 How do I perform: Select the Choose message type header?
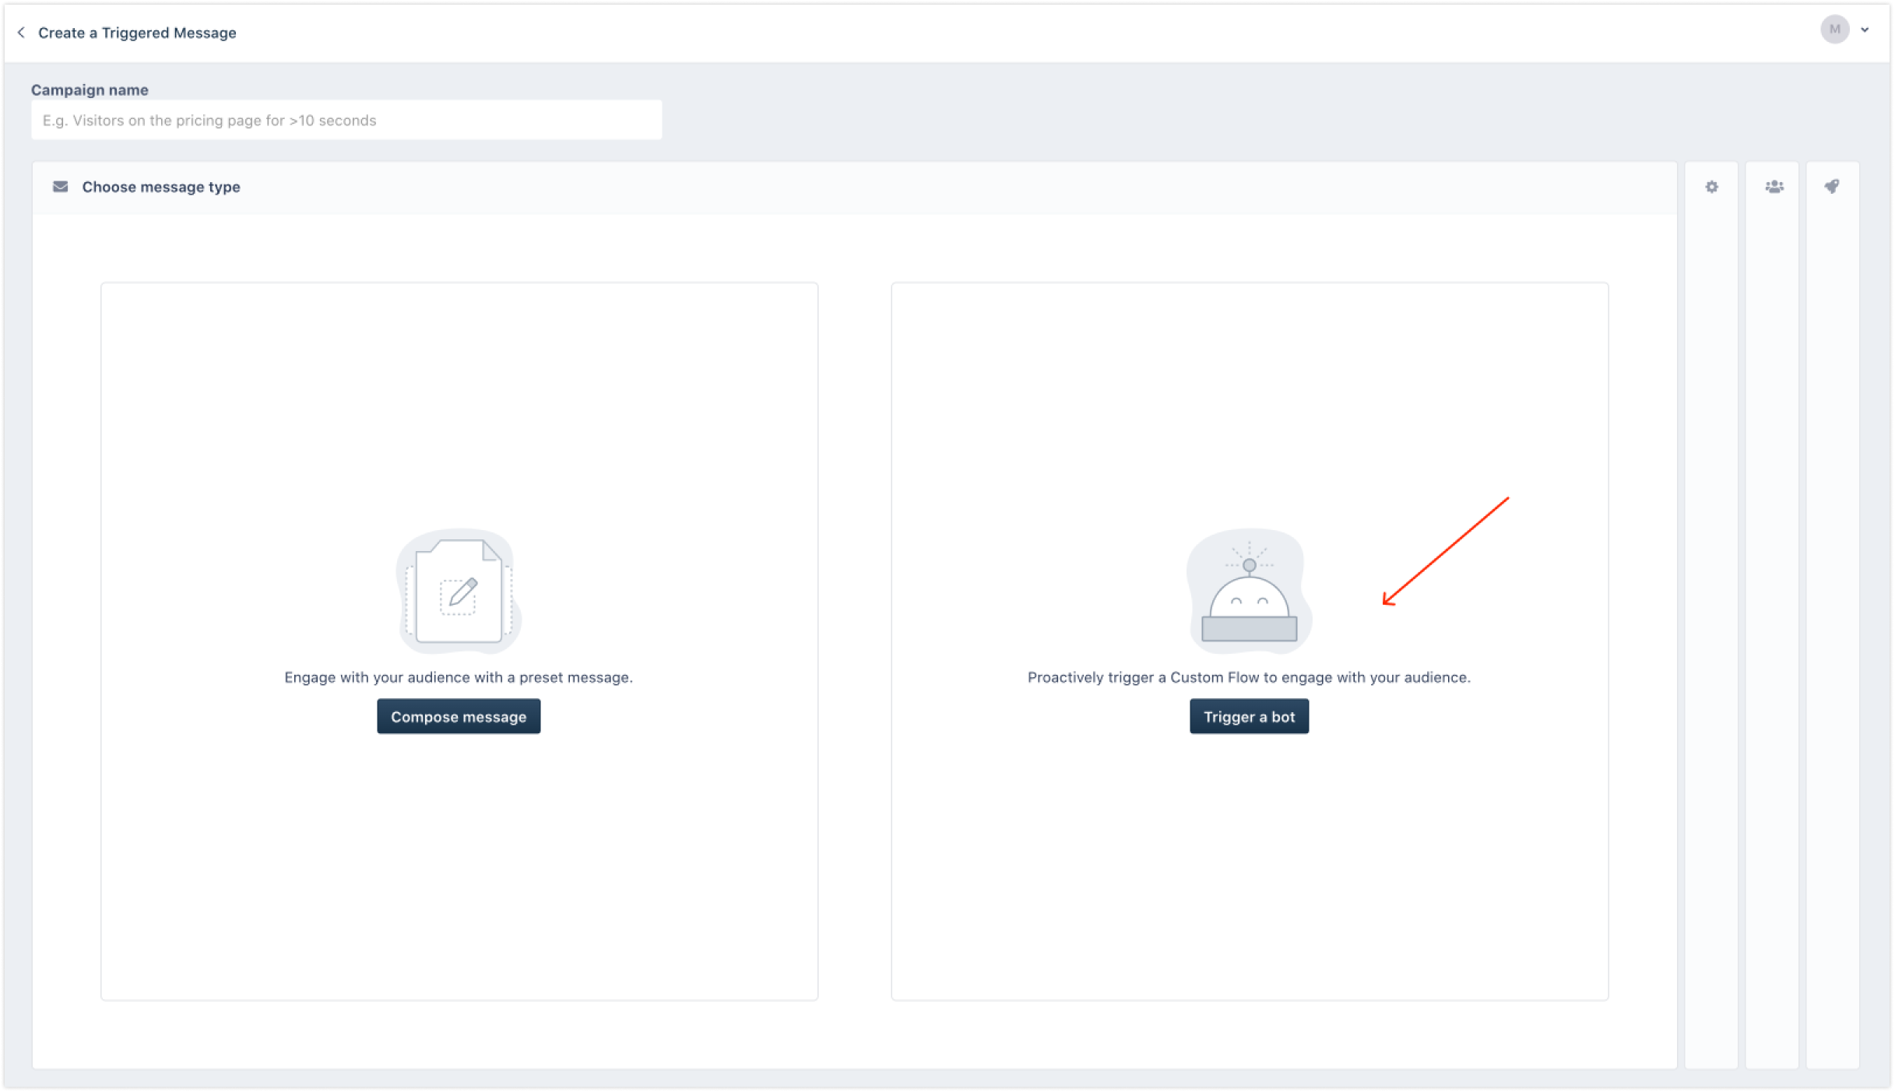(x=161, y=187)
